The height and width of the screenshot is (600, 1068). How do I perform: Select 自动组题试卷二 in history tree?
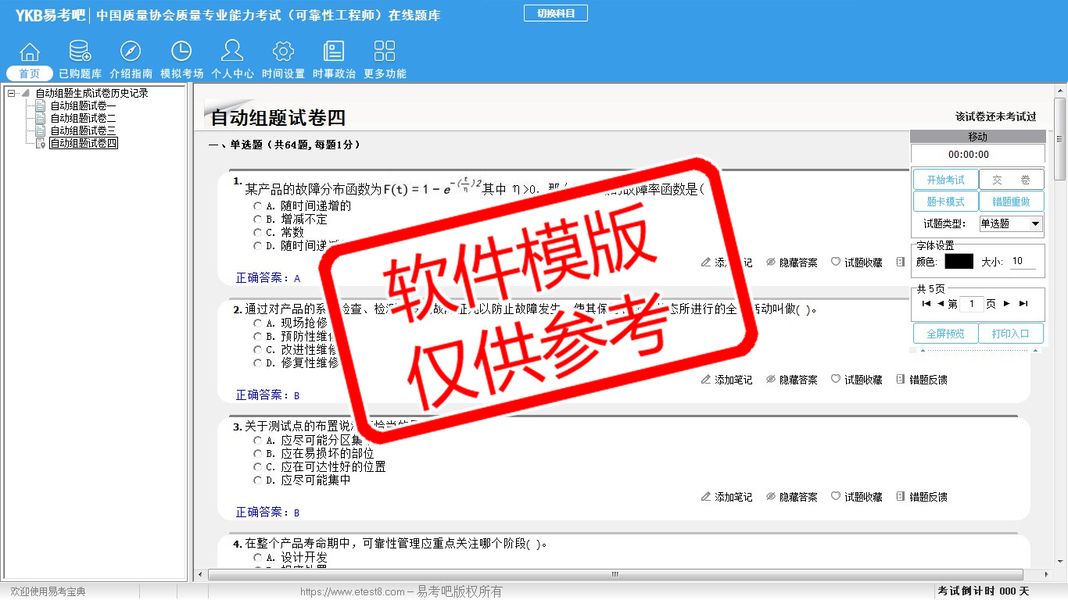[83, 119]
